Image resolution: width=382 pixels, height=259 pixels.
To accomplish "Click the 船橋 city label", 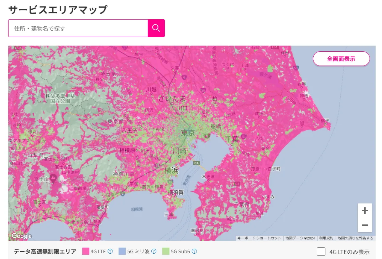I will click(x=216, y=126).
